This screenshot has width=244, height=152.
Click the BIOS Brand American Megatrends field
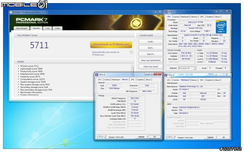coord(203,107)
